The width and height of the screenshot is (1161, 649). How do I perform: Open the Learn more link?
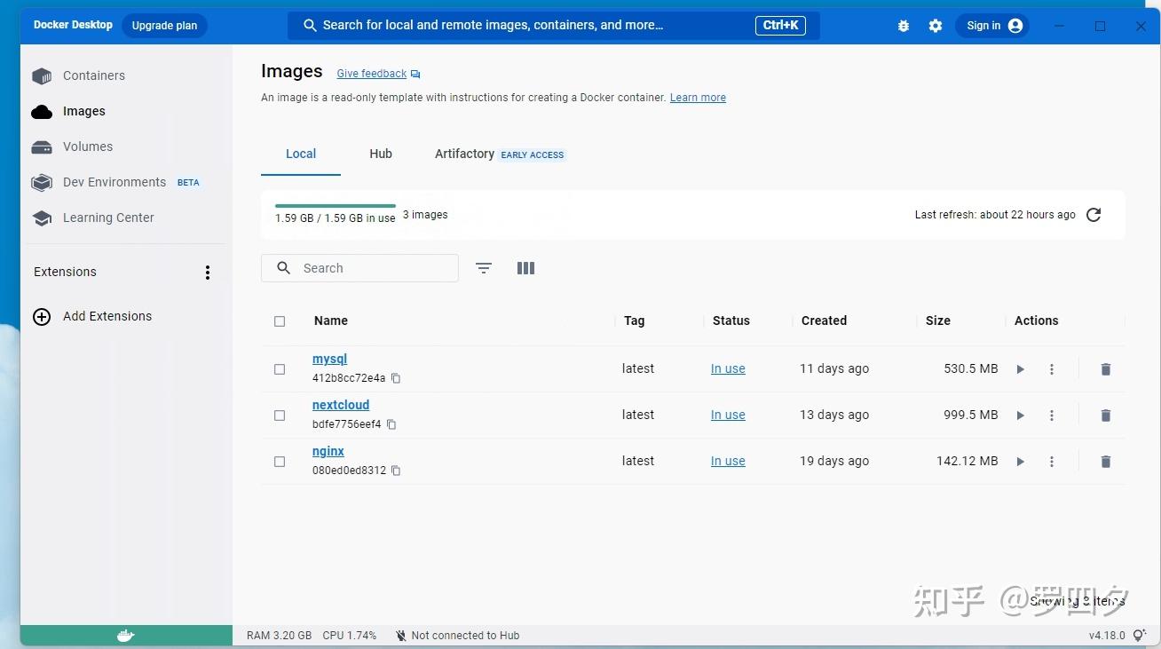[x=698, y=98]
